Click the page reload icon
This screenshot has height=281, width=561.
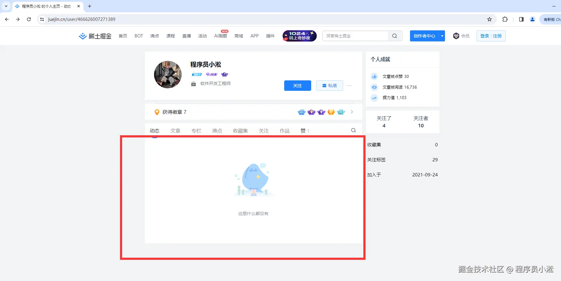pyautogui.click(x=29, y=19)
